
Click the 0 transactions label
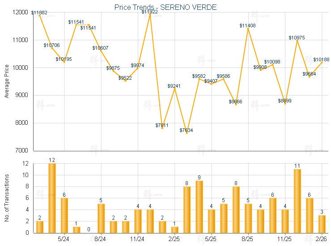(89, 229)
